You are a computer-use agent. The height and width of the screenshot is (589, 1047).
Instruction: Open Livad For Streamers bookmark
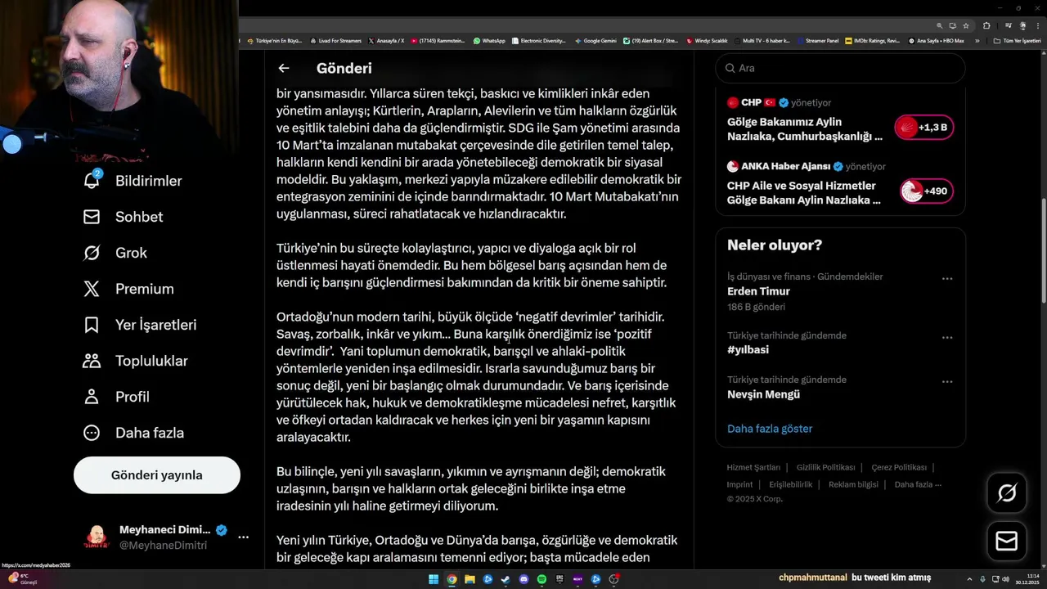[335, 41]
